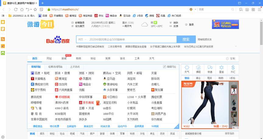The height and width of the screenshot is (139, 263).
Task: Open the reader mode note icon
Action: coord(41,9)
